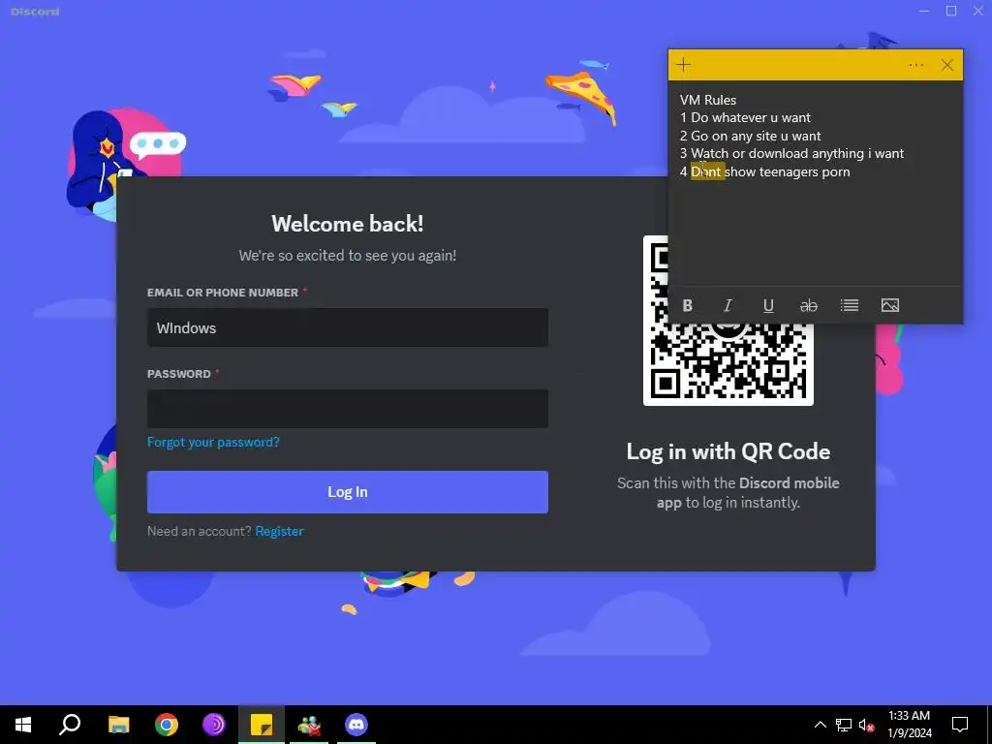Open the Register link
Image resolution: width=992 pixels, height=744 pixels.
point(279,532)
